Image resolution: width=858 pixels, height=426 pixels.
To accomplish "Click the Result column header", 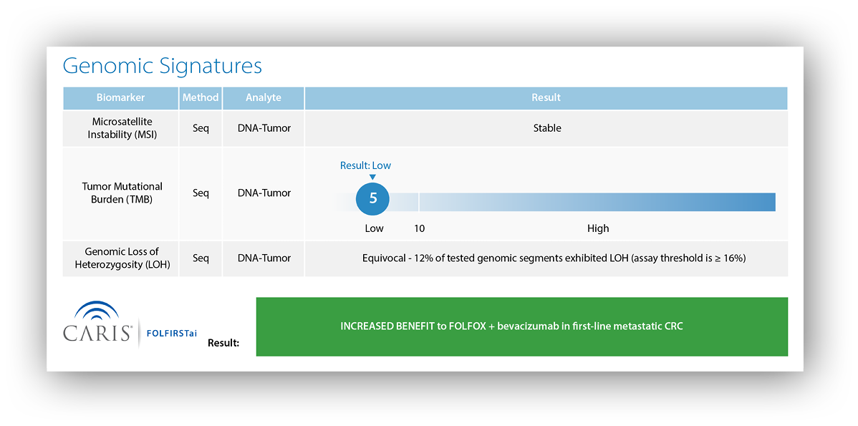I will point(546,97).
